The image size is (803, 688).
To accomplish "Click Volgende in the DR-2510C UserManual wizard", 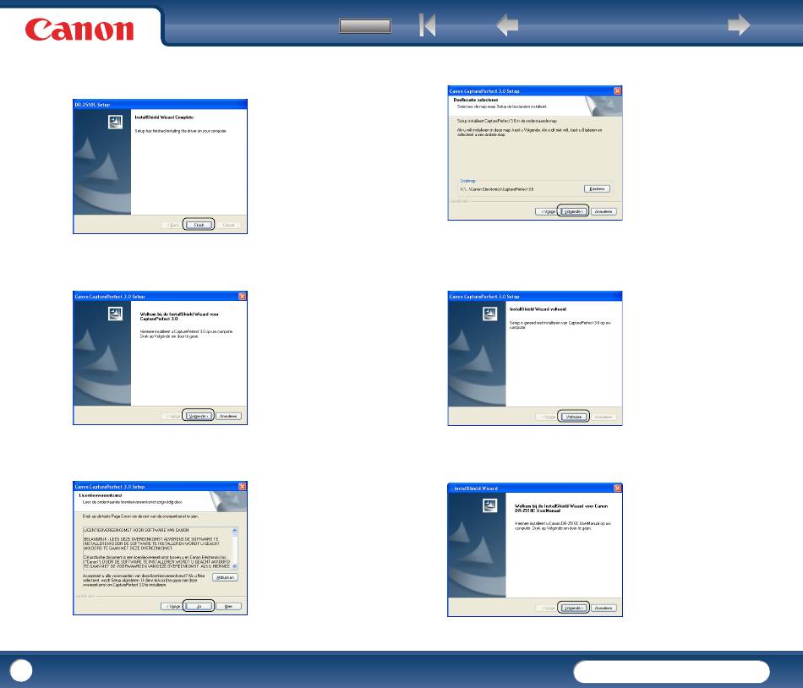I will (x=574, y=609).
